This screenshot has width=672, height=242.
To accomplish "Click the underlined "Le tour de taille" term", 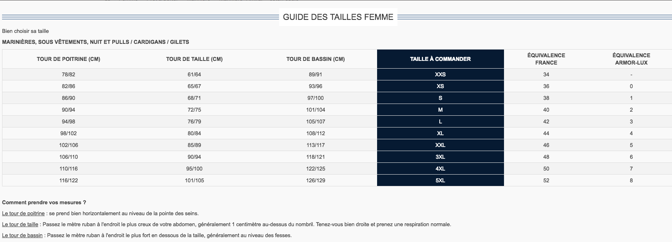I will 20,224.
